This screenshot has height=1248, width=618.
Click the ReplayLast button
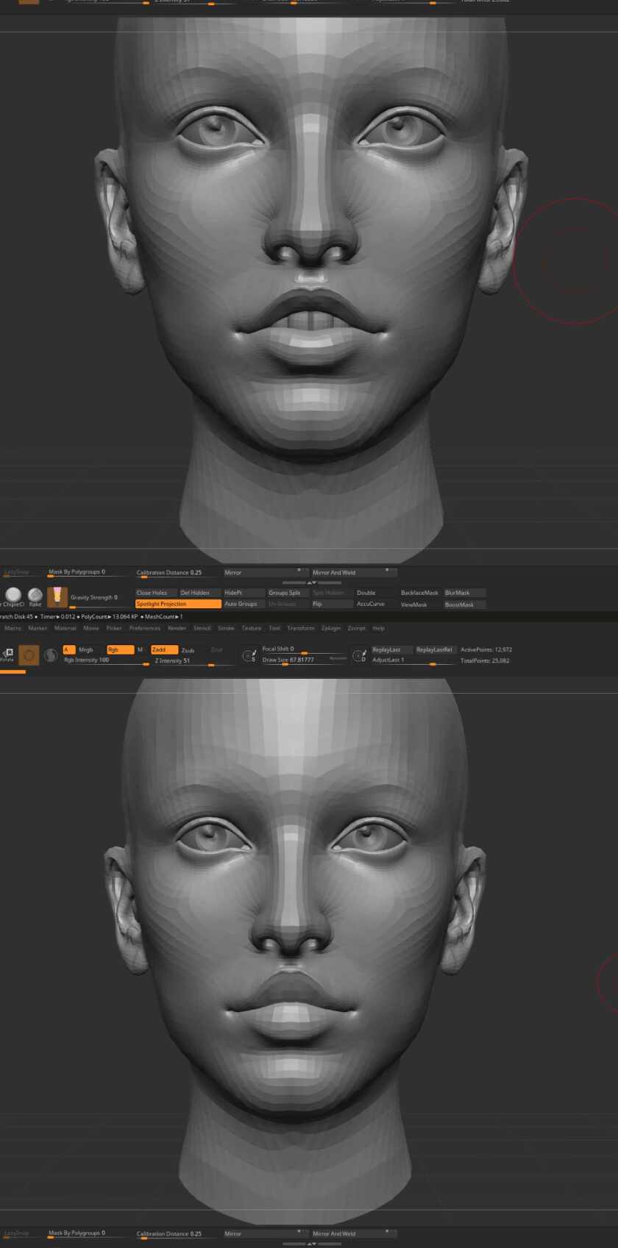click(391, 649)
